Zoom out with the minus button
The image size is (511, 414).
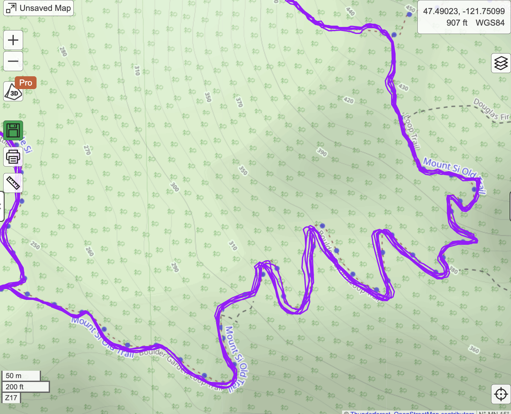pyautogui.click(x=13, y=61)
